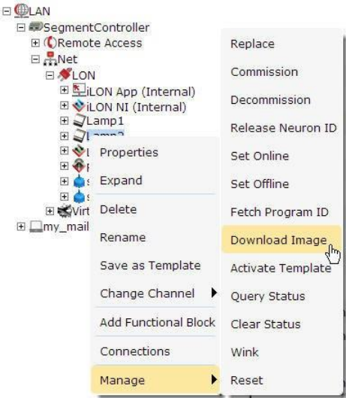Expand the Remote Access node
346x398 pixels.
(x=35, y=43)
